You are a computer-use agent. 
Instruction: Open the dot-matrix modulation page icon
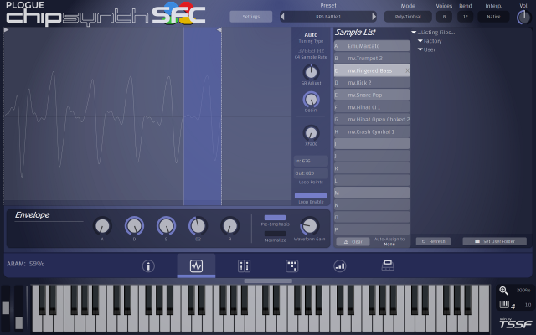click(x=292, y=266)
